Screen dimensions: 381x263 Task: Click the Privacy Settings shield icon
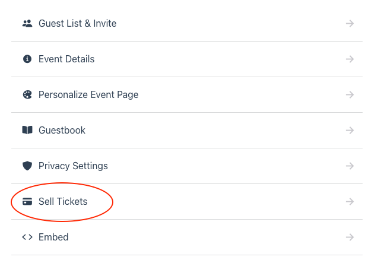pyautogui.click(x=27, y=166)
